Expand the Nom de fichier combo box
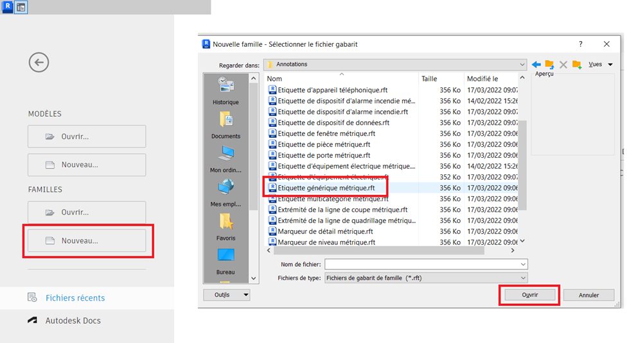Screen dimensions: 629x343 pyautogui.click(x=523, y=264)
